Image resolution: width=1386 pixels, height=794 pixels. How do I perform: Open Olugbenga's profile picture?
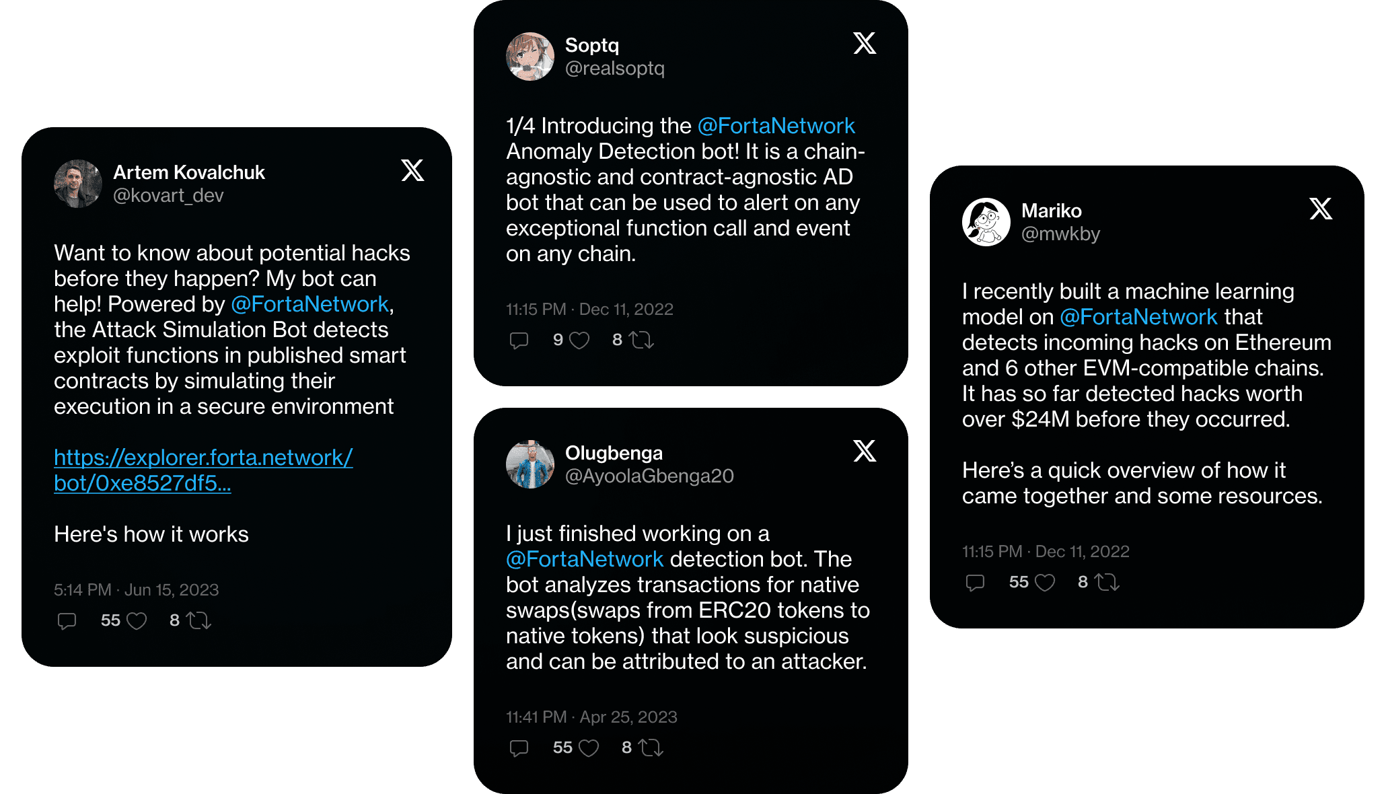[x=530, y=464]
